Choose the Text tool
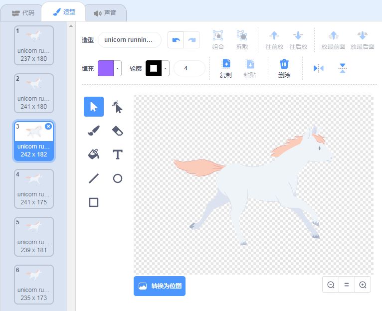The height and width of the screenshot is (311, 382). [117, 155]
